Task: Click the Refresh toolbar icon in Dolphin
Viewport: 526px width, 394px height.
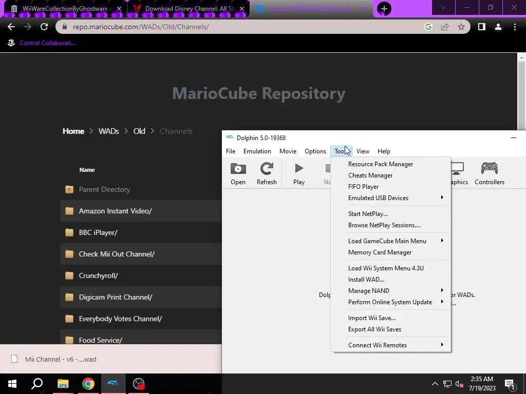Action: click(267, 173)
